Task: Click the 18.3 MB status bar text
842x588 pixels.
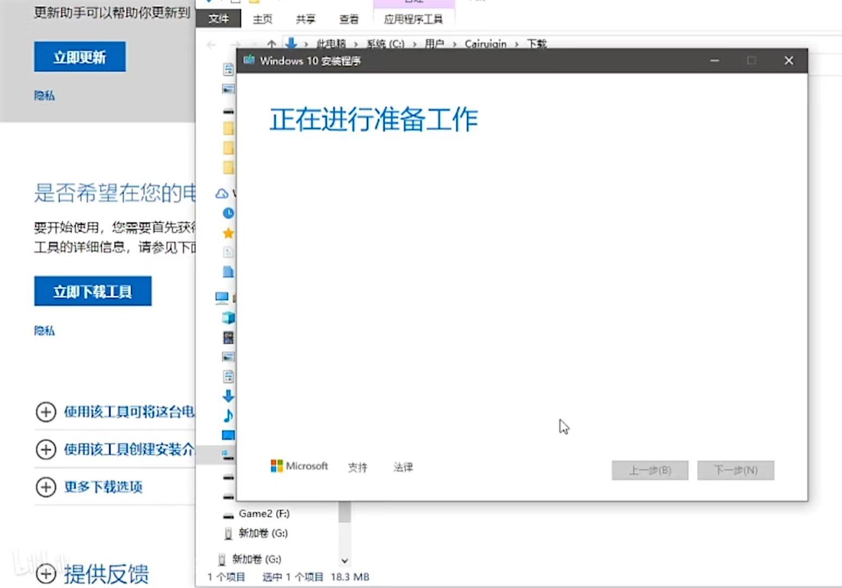Action: (x=350, y=577)
